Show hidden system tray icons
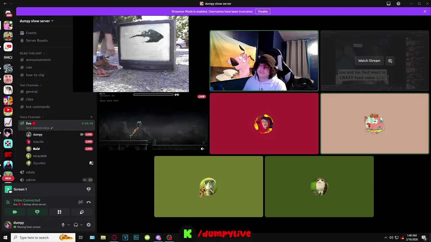The image size is (431, 242). (x=386, y=238)
